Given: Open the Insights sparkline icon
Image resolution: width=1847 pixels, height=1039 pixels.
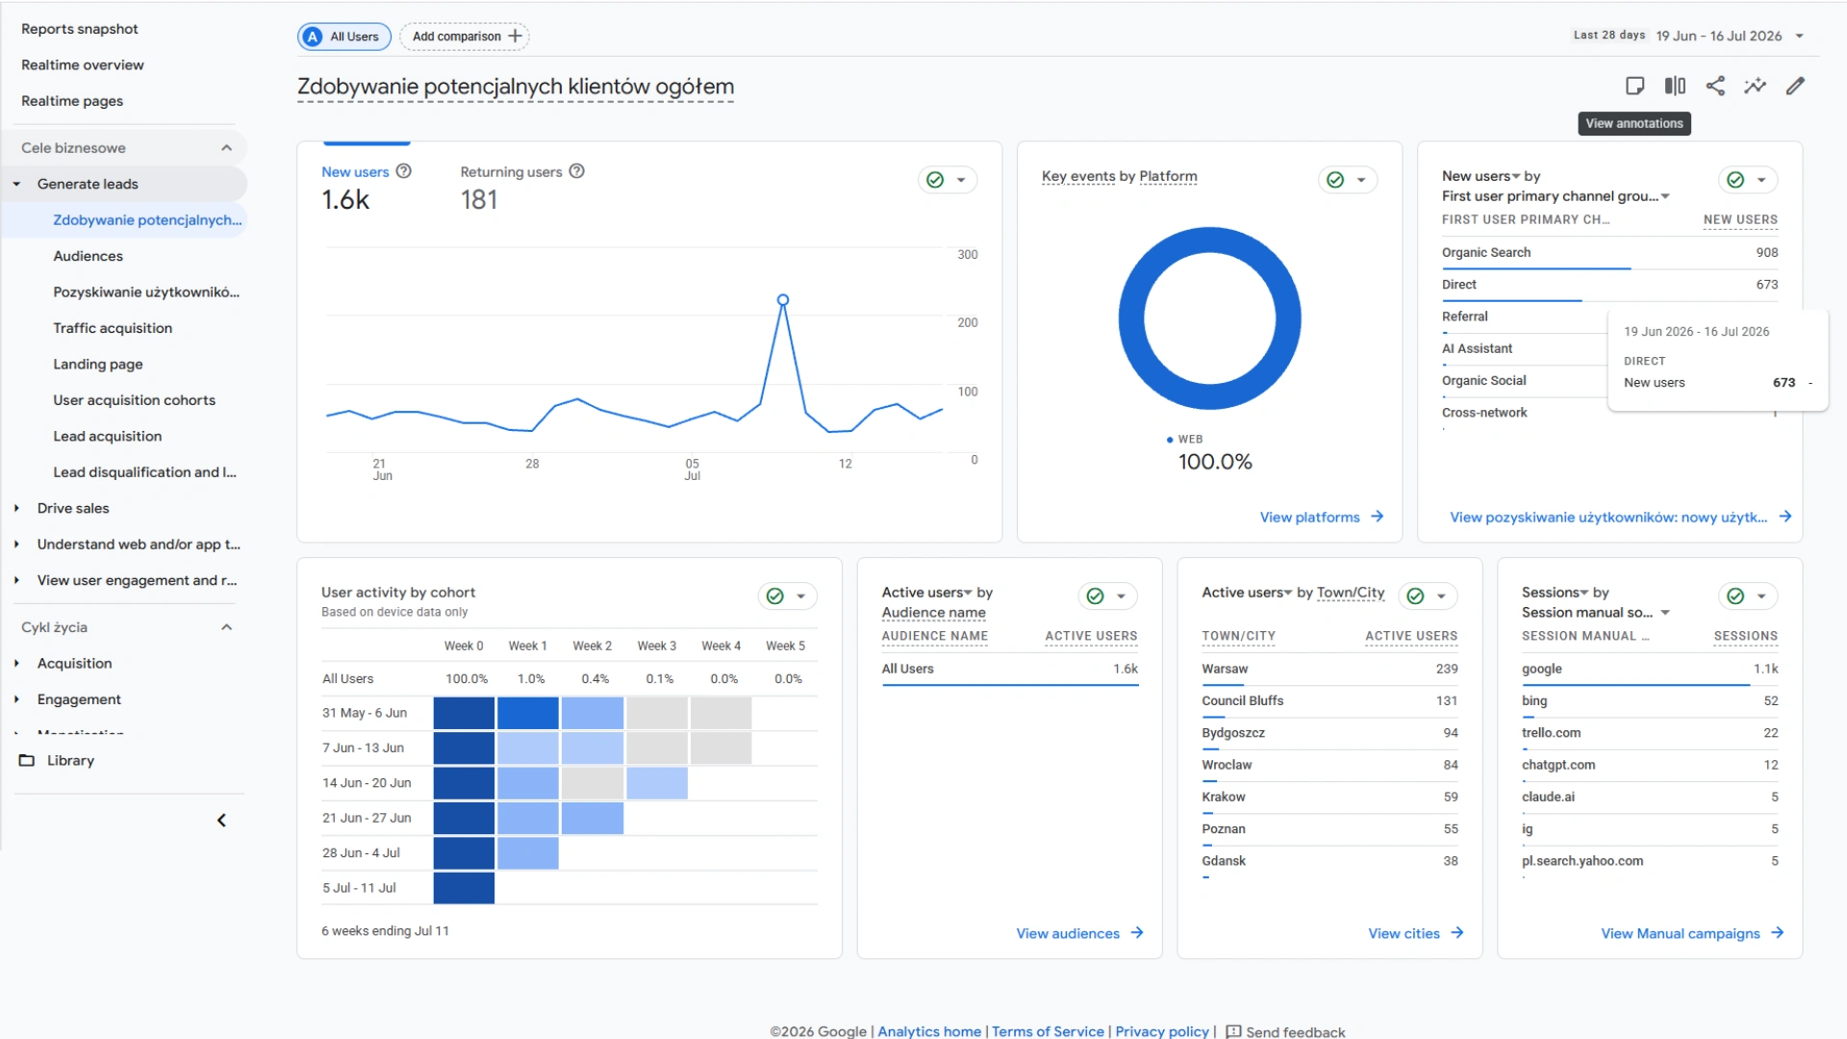Looking at the screenshot, I should 1756,86.
